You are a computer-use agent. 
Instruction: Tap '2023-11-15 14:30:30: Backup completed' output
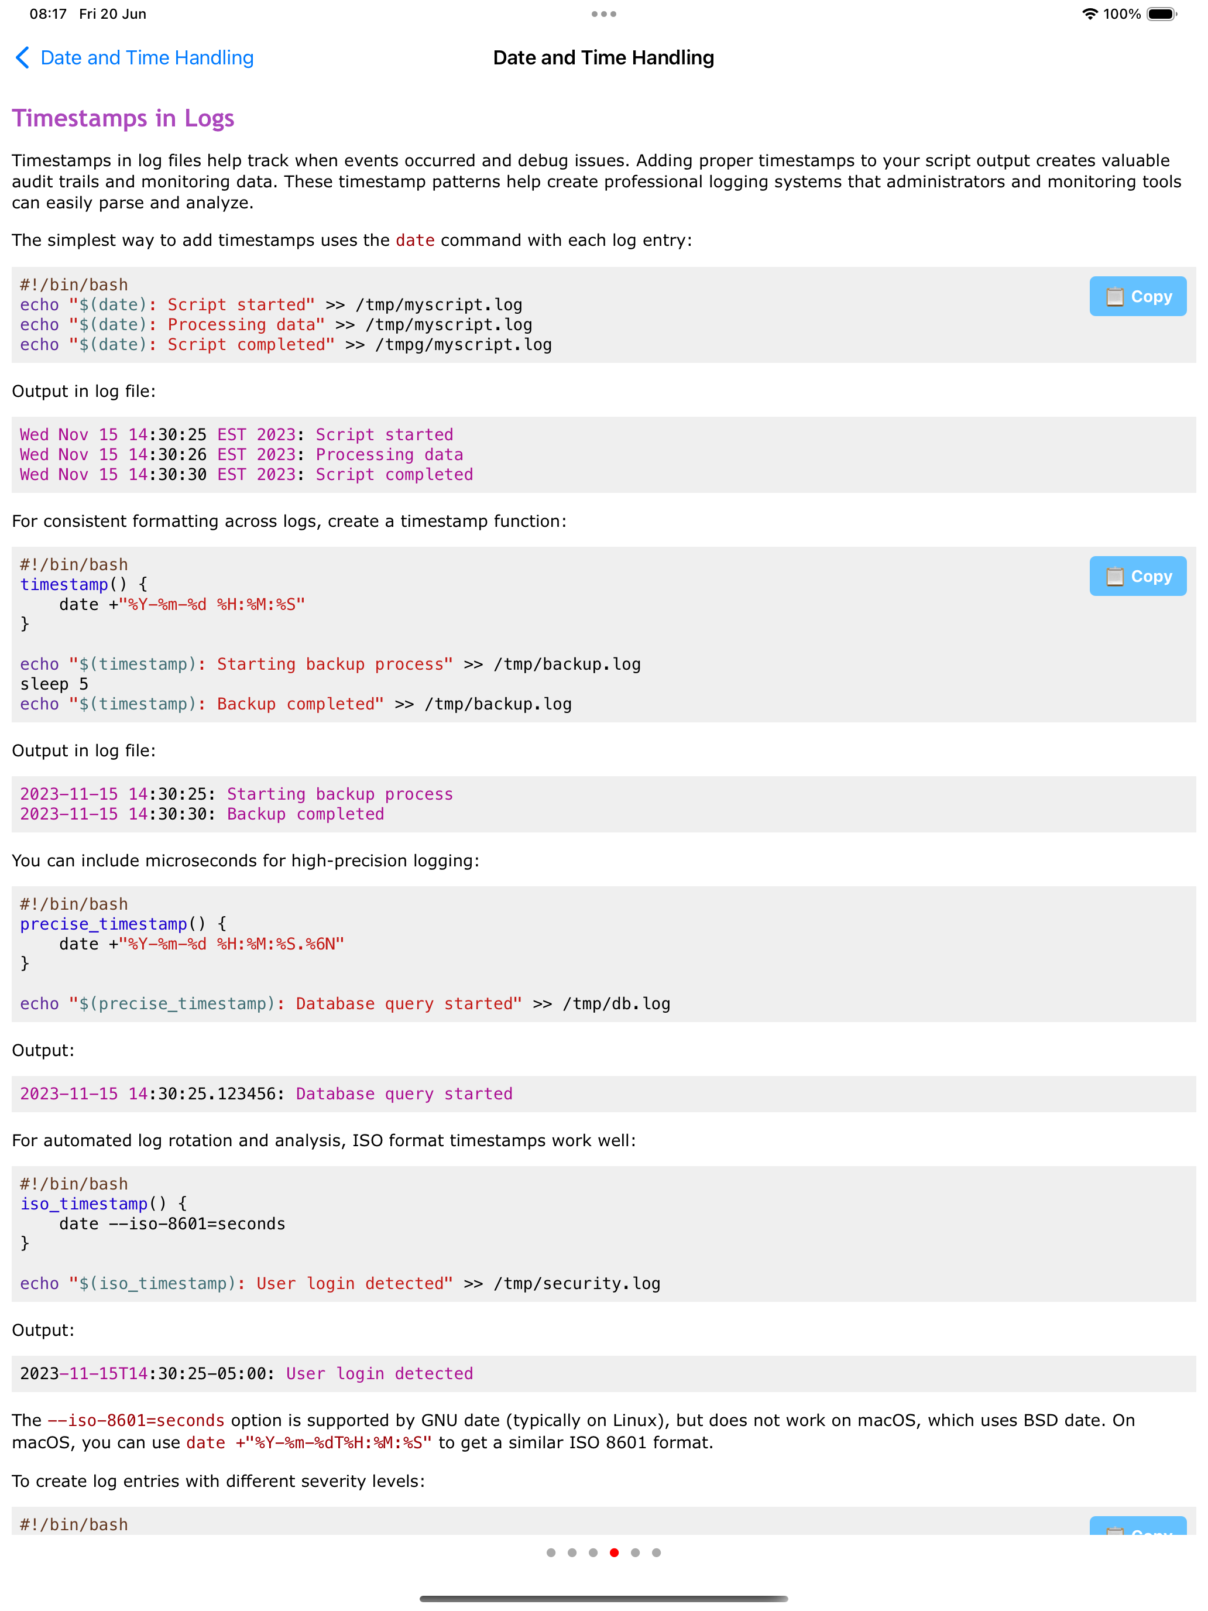tap(202, 814)
